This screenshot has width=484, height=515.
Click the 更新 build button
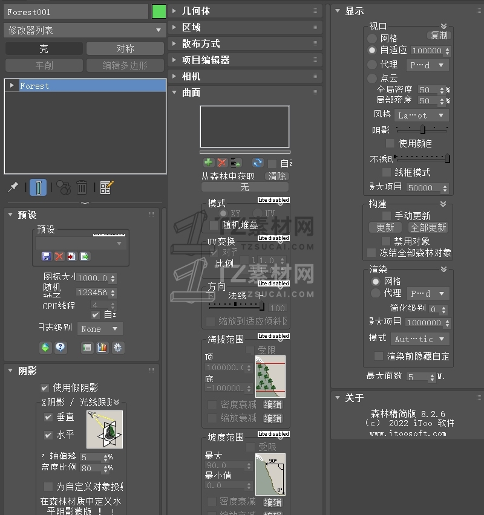tap(385, 227)
